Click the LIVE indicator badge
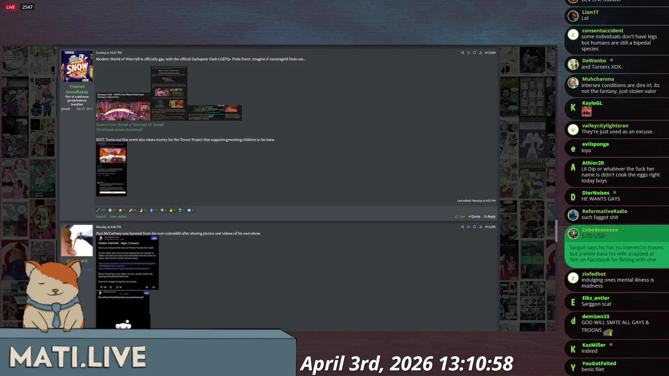Viewport: 669px width, 376px height. click(x=10, y=7)
